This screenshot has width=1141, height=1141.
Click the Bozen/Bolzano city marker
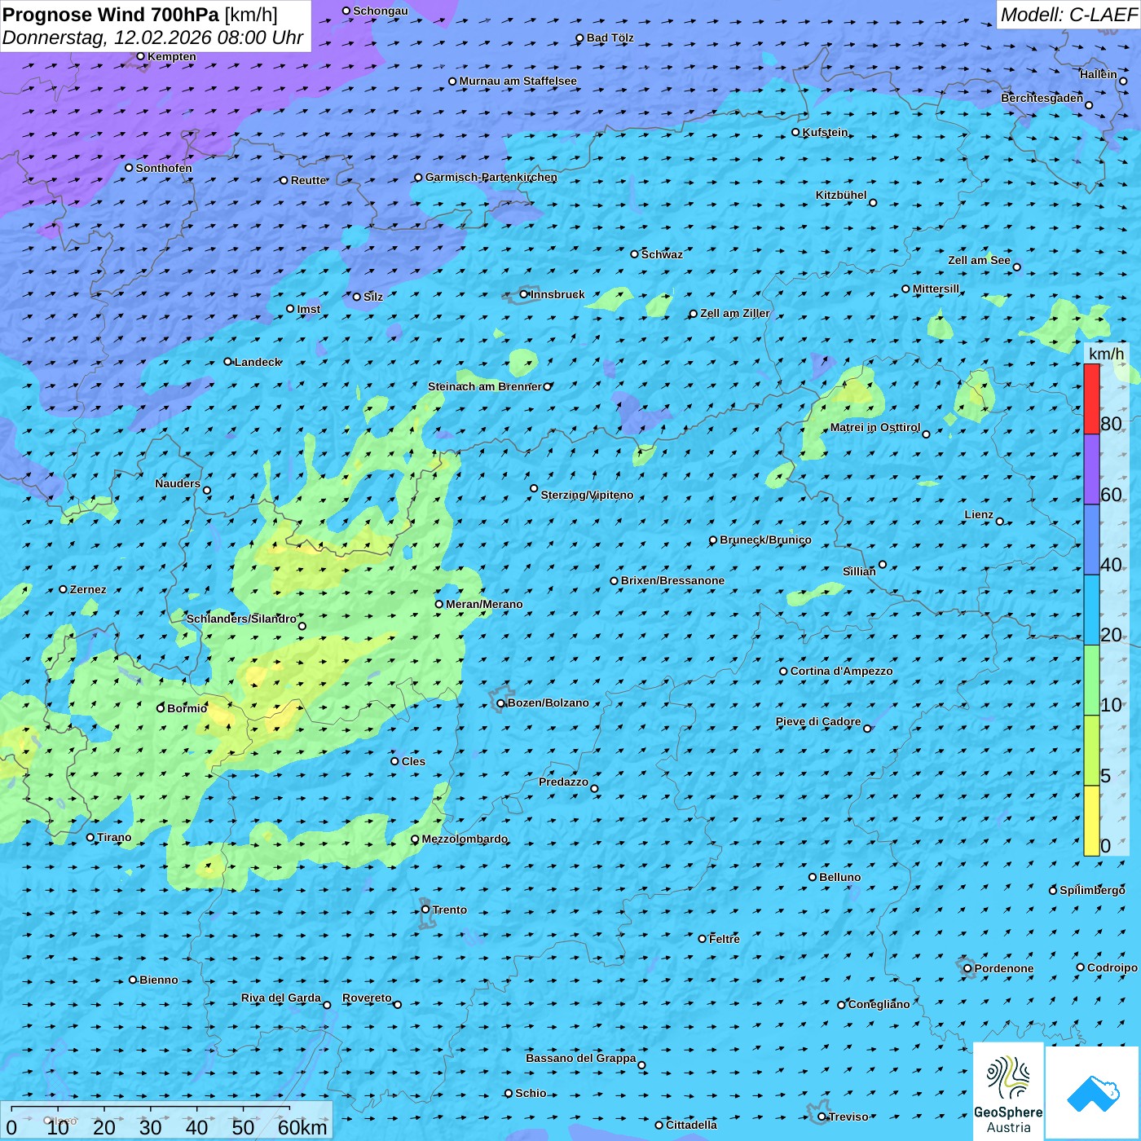(501, 703)
